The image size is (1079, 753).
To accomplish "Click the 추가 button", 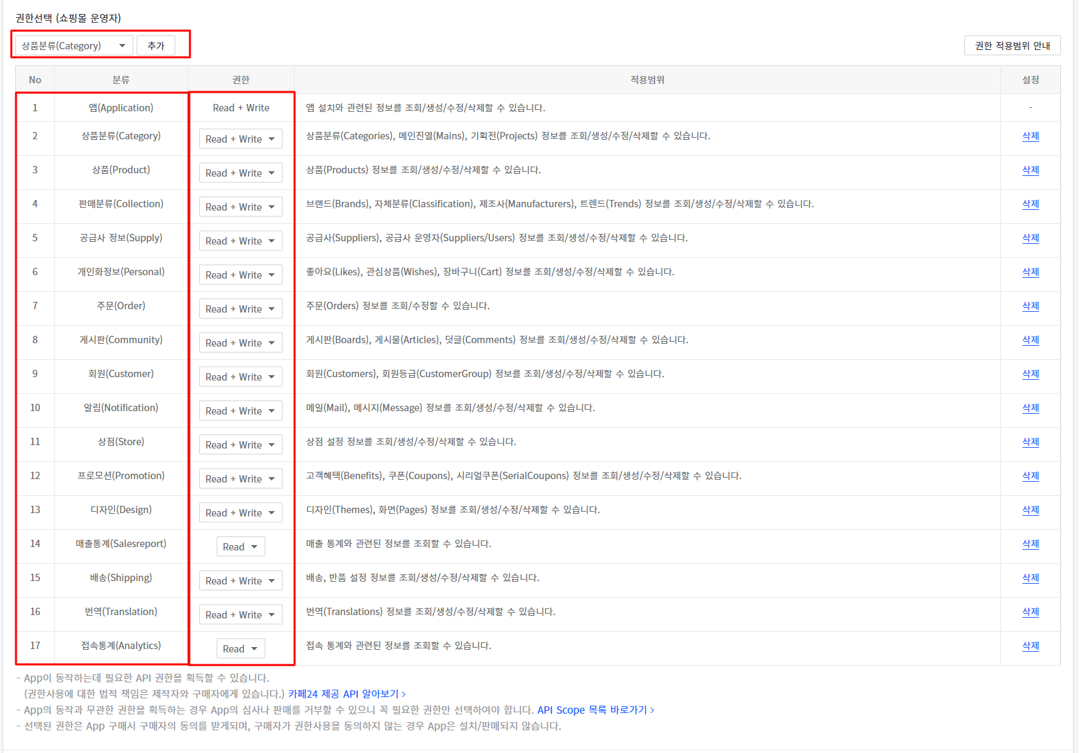I will (x=156, y=46).
